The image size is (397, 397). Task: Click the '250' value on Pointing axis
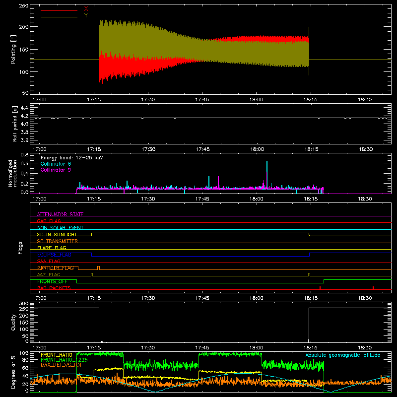click(24, 6)
